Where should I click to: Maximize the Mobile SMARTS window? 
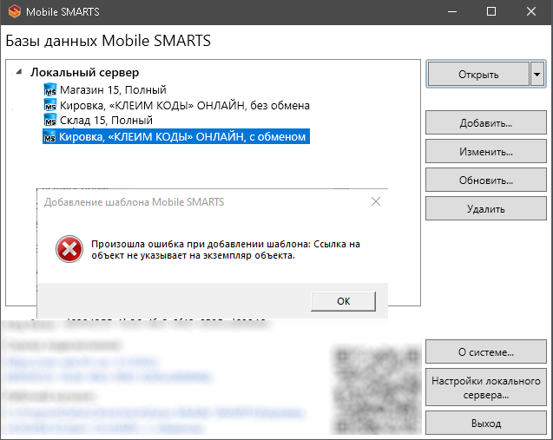(491, 11)
